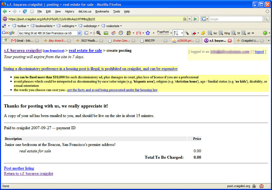The height and width of the screenshot is (190, 272).
Task: Click the 'real estate for sale' breadcrumb link
Action: pos(85,50)
